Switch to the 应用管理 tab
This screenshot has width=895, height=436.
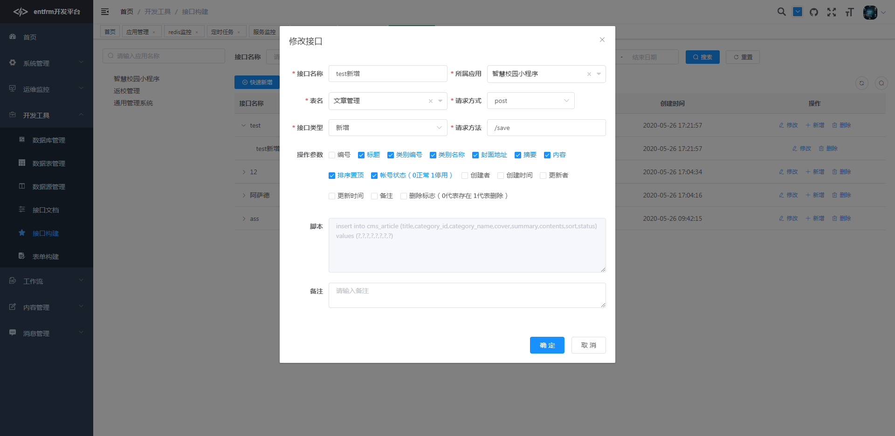click(142, 32)
